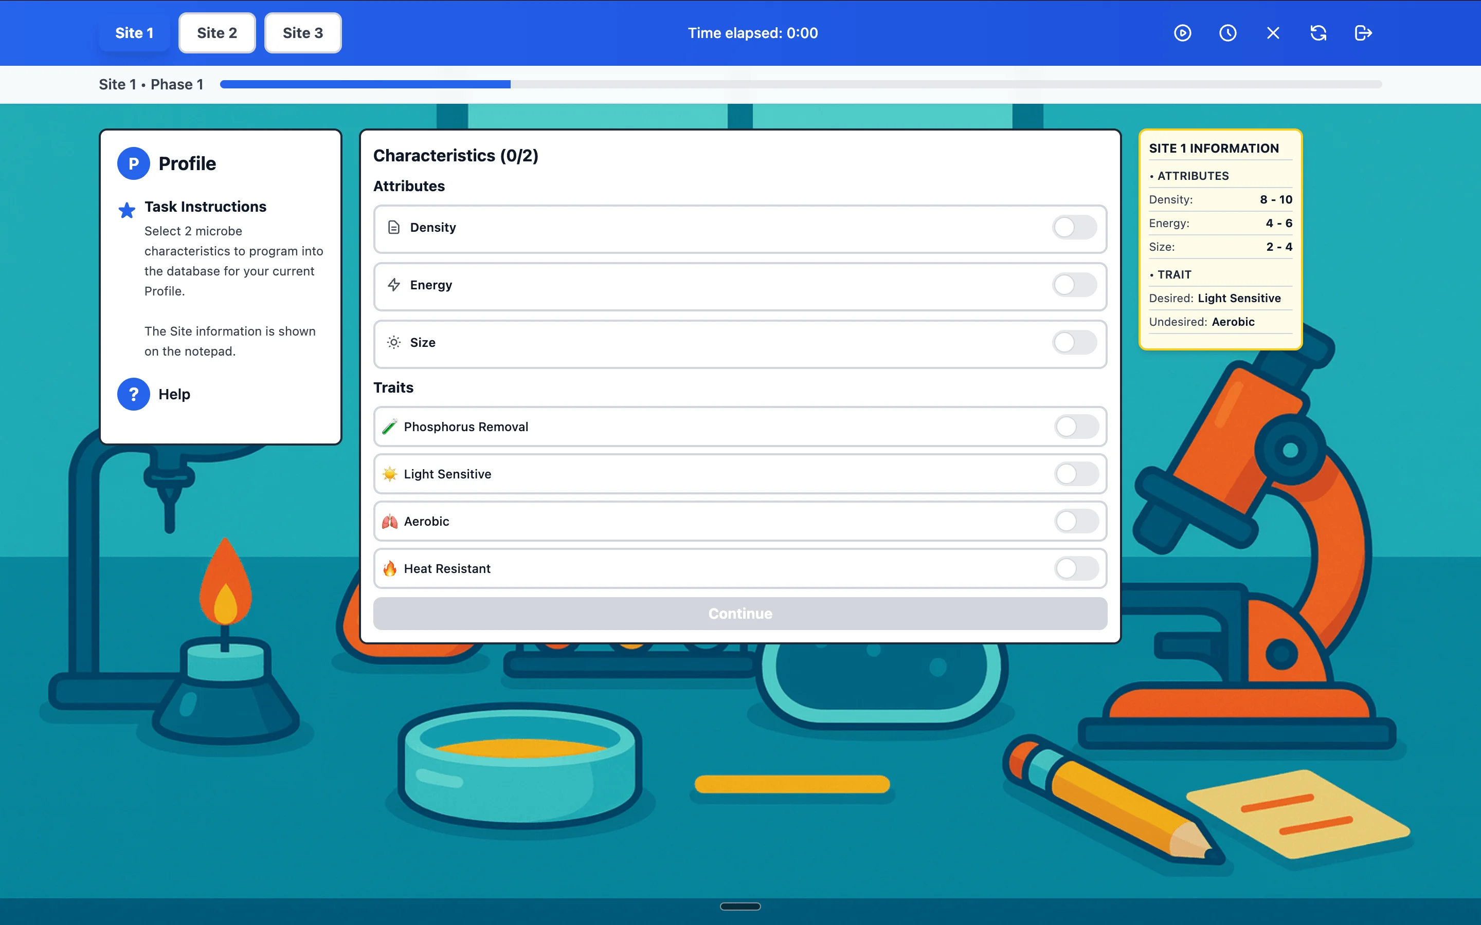Screen dimensions: 1481x925
Task: Click the play icon in top bar
Action: [x=1182, y=33]
